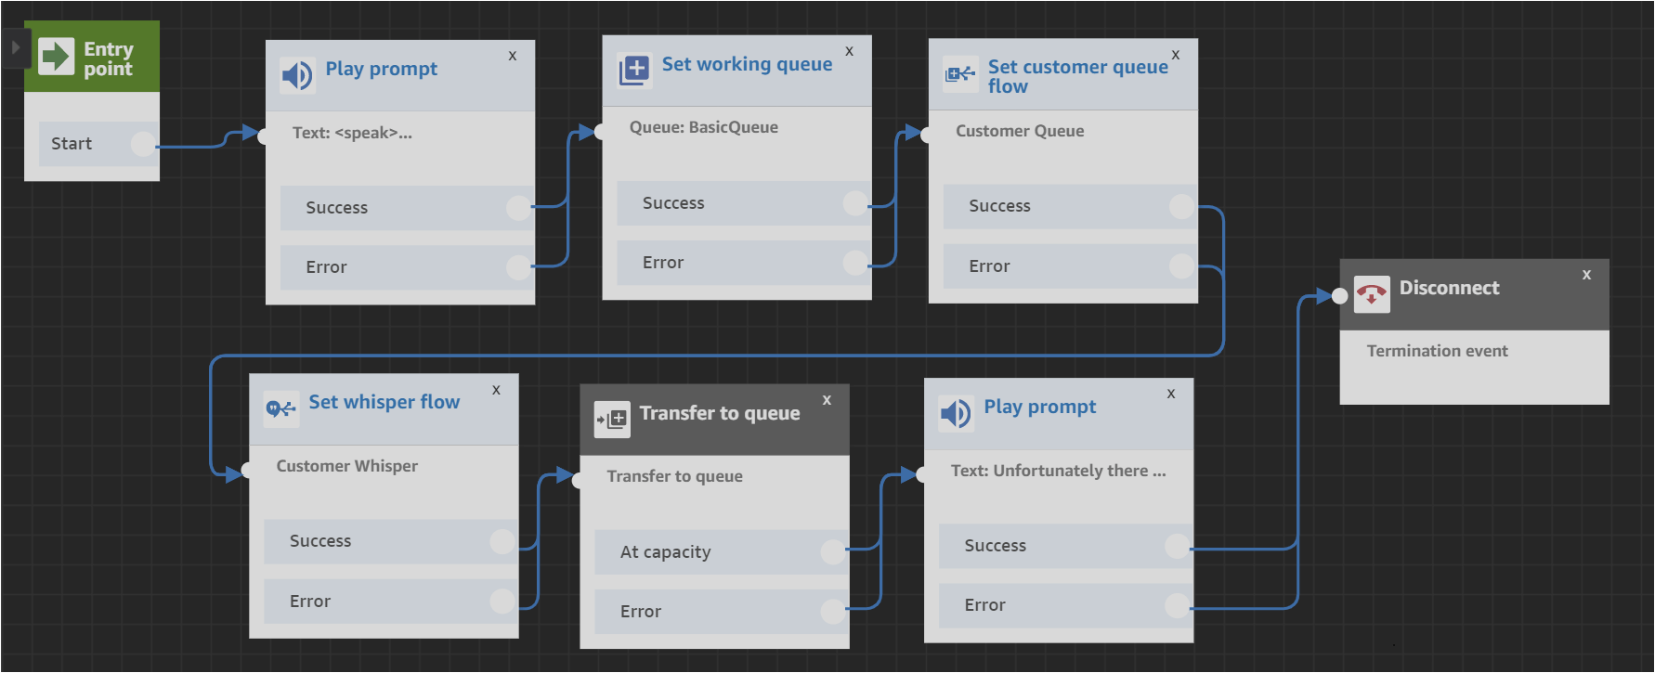Delete the Transfer to queue block
Viewport: 1655px width, 673px height.
(x=827, y=400)
